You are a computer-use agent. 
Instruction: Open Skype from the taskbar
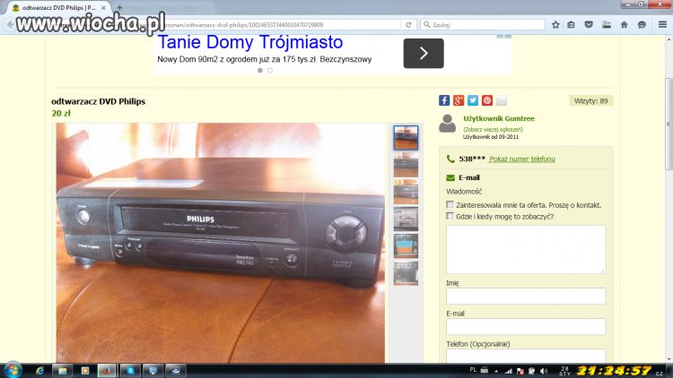tap(130, 370)
